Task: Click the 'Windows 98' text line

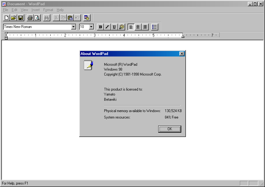Action: [113, 69]
